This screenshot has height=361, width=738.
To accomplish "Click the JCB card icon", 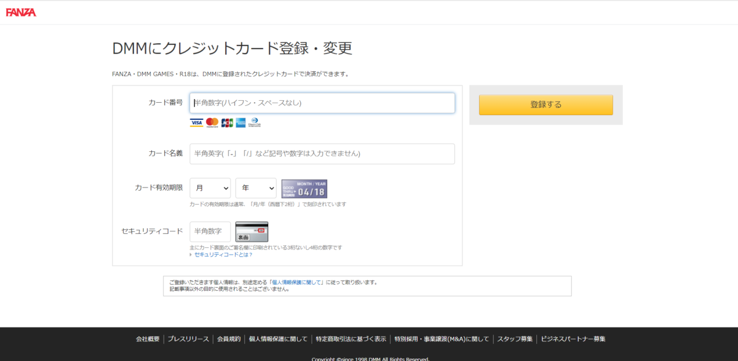I will 227,123.
